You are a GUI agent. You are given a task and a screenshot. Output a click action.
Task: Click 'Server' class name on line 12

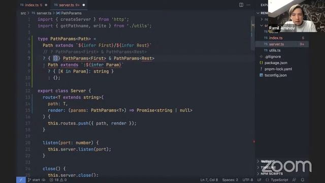(78, 91)
